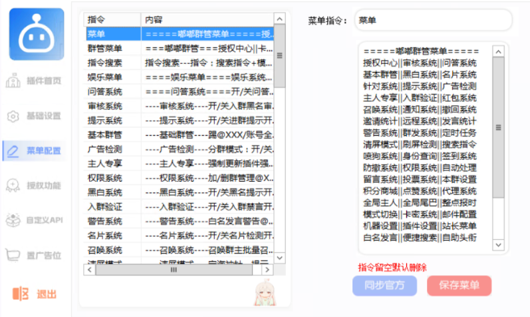The width and height of the screenshot is (530, 317).
Task: Select the 菜单 row in command list
Action: (x=179, y=34)
